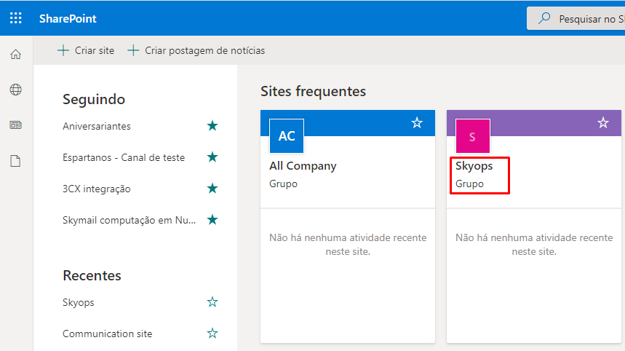
Task: Click the SharePoint title link
Action: pyautogui.click(x=68, y=18)
